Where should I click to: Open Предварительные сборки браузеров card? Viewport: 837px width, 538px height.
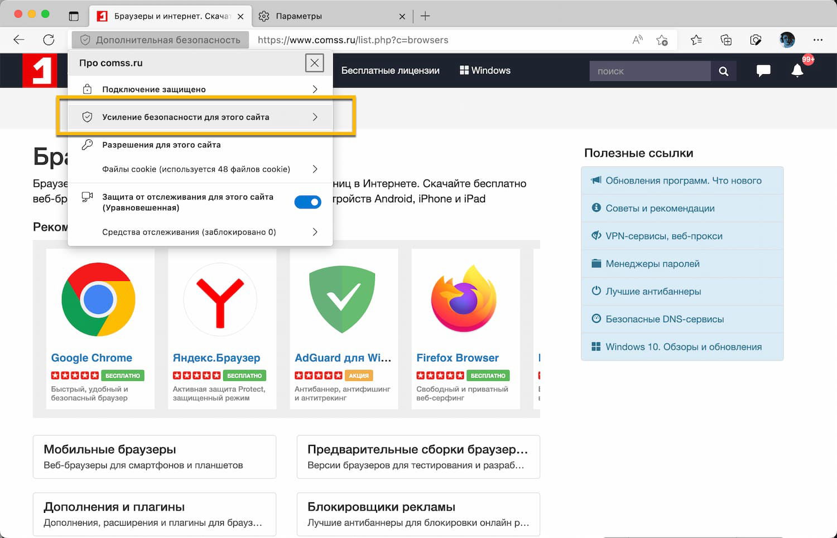pyautogui.click(x=419, y=457)
